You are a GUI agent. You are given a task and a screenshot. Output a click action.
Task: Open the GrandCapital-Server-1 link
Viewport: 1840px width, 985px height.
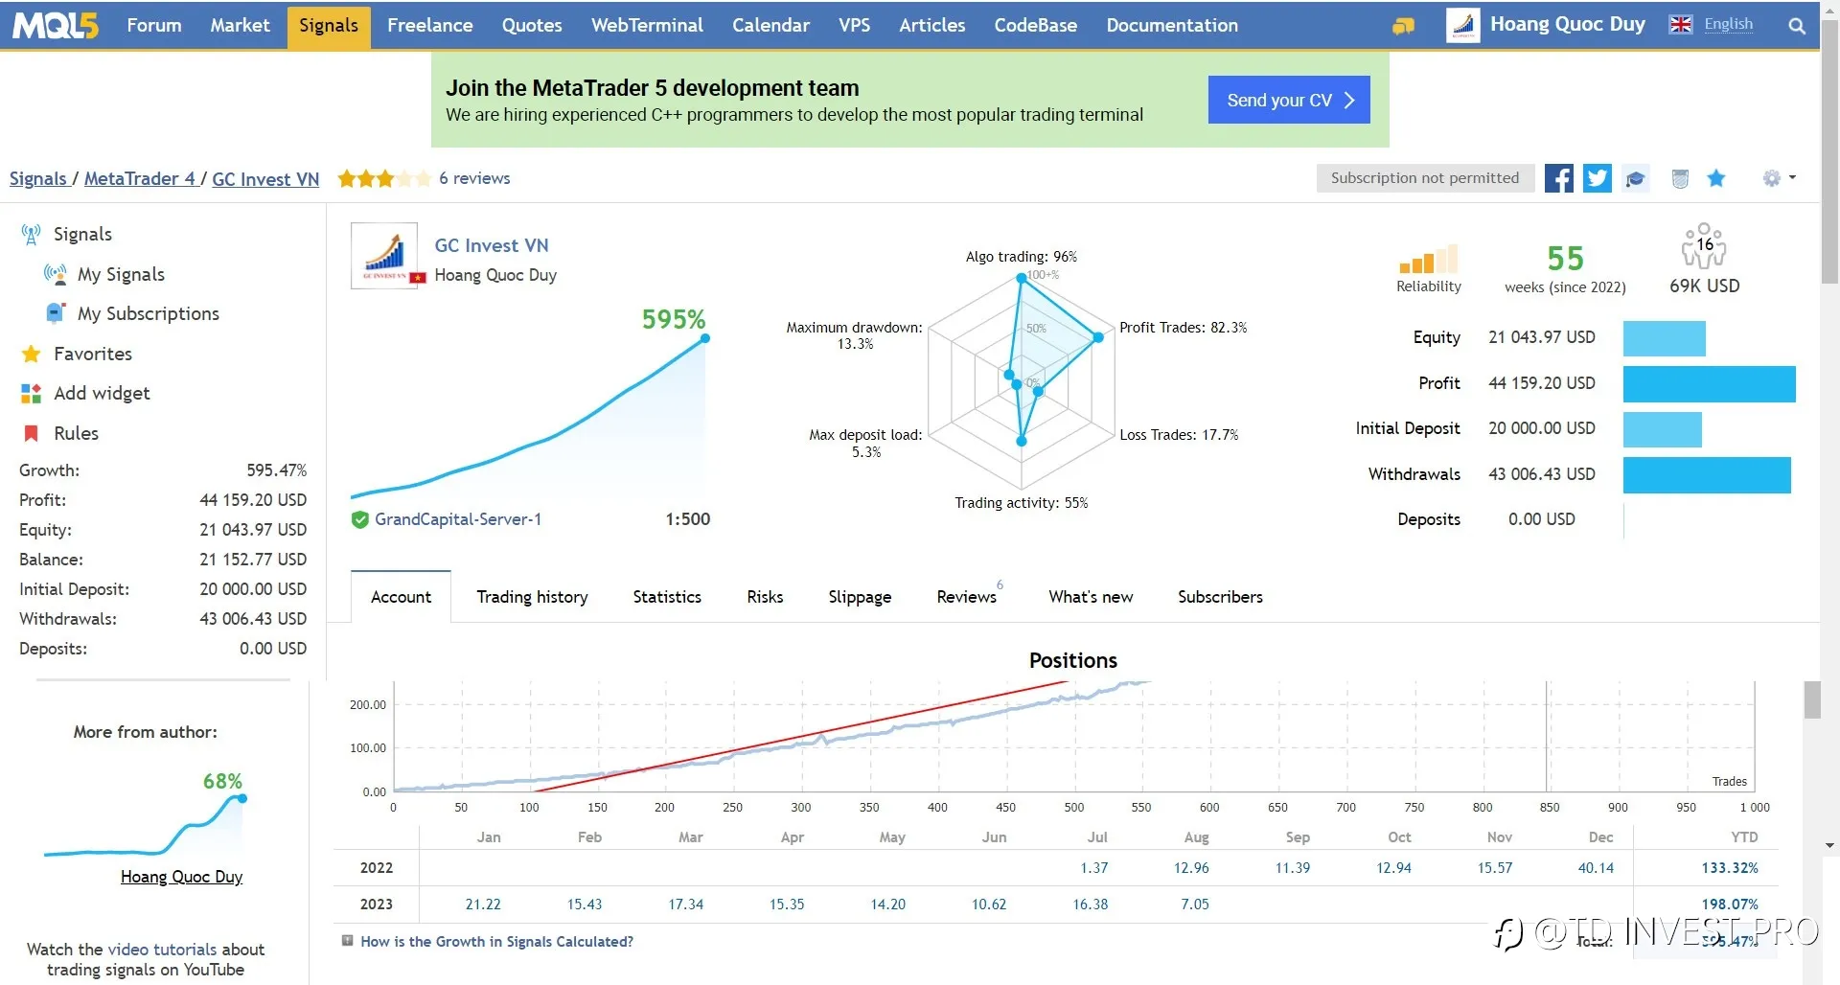pyautogui.click(x=458, y=519)
